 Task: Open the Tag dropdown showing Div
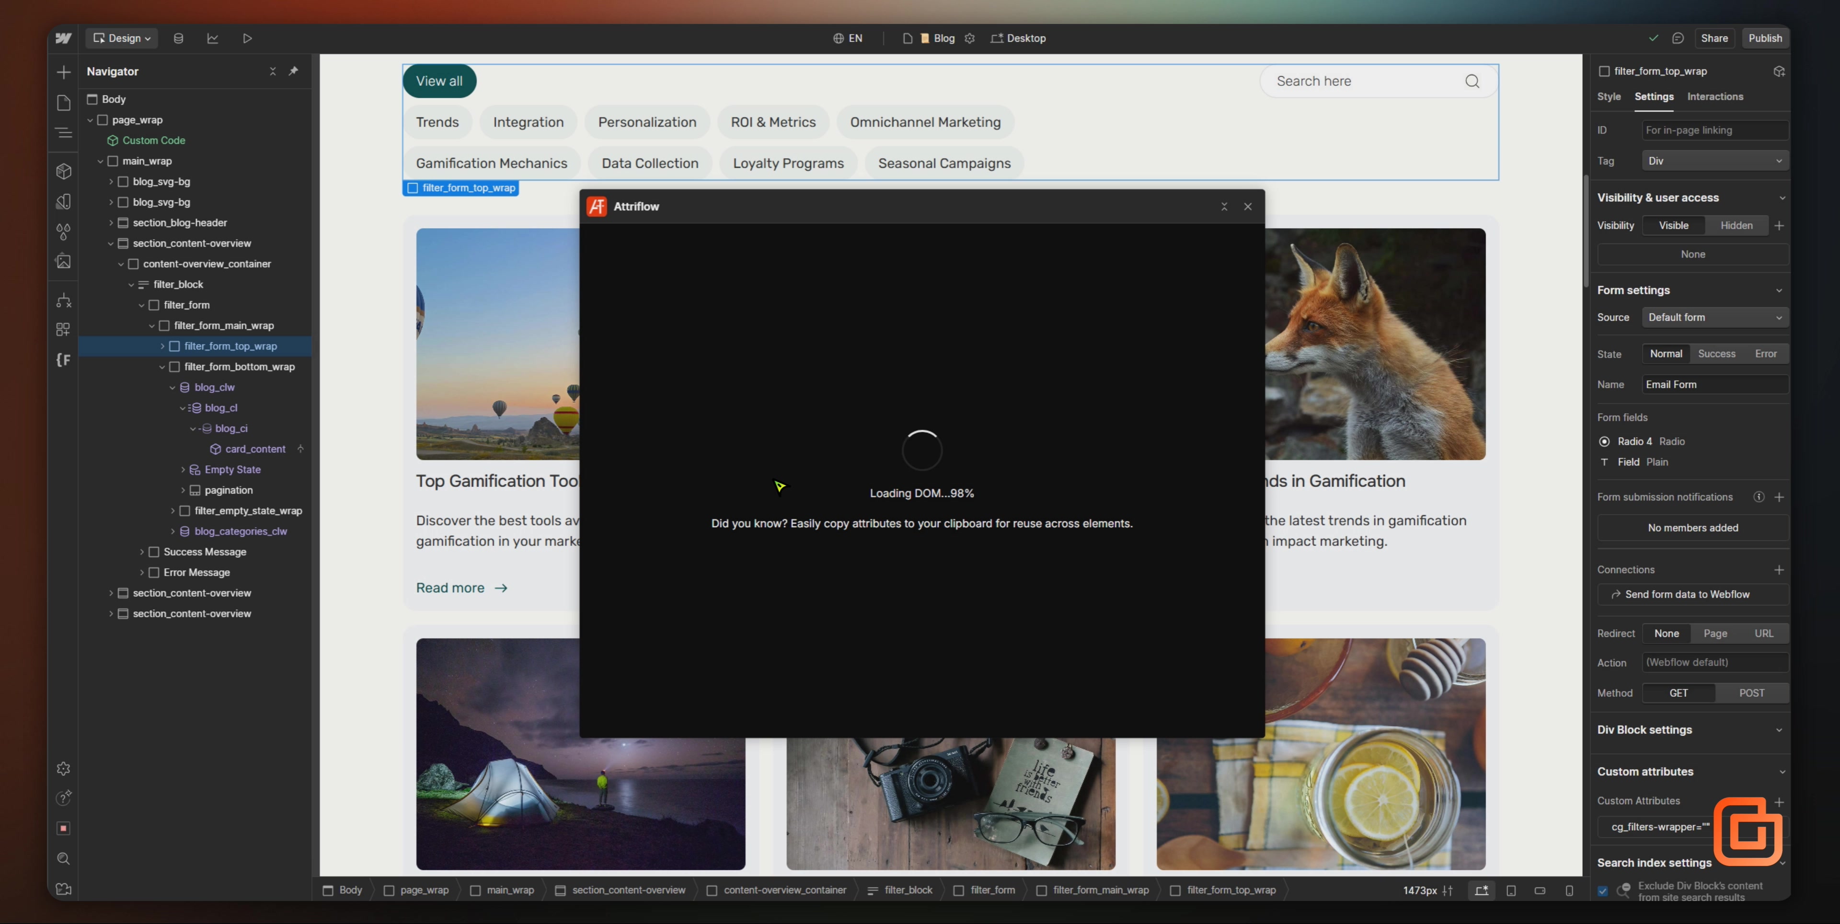pyautogui.click(x=1715, y=162)
